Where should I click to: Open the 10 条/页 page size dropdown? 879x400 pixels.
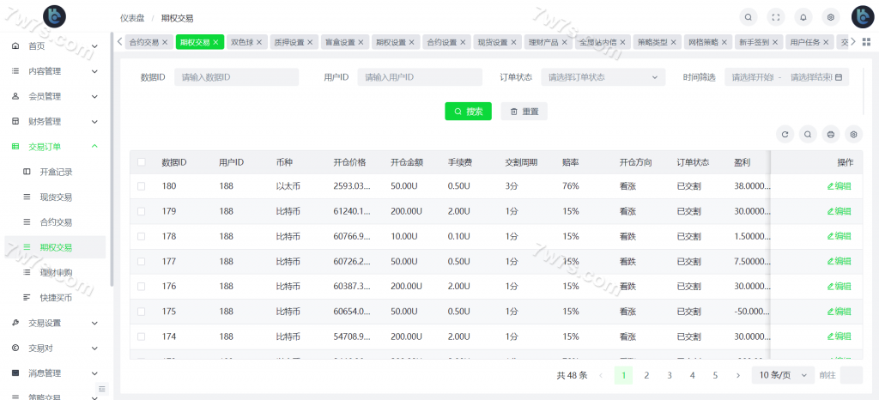click(783, 375)
